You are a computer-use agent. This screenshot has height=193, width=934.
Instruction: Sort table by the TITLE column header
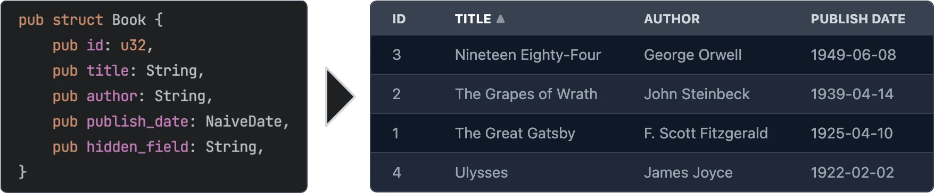(473, 19)
